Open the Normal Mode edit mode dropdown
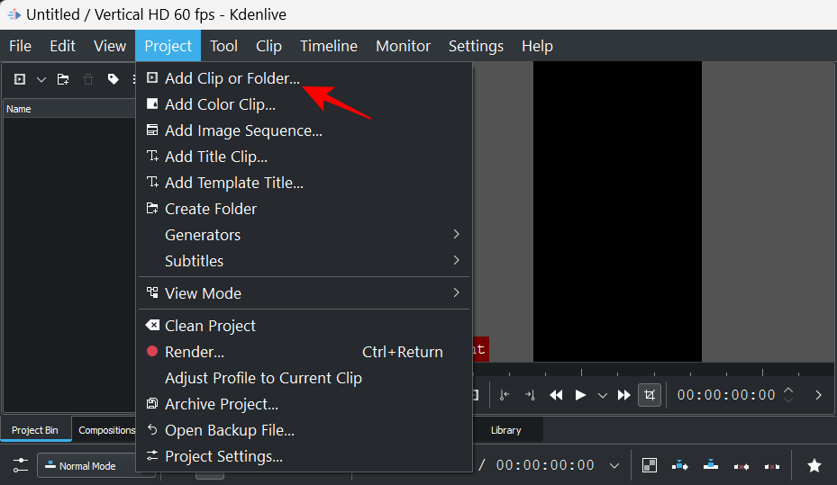The width and height of the screenshot is (837, 485). coord(86,466)
